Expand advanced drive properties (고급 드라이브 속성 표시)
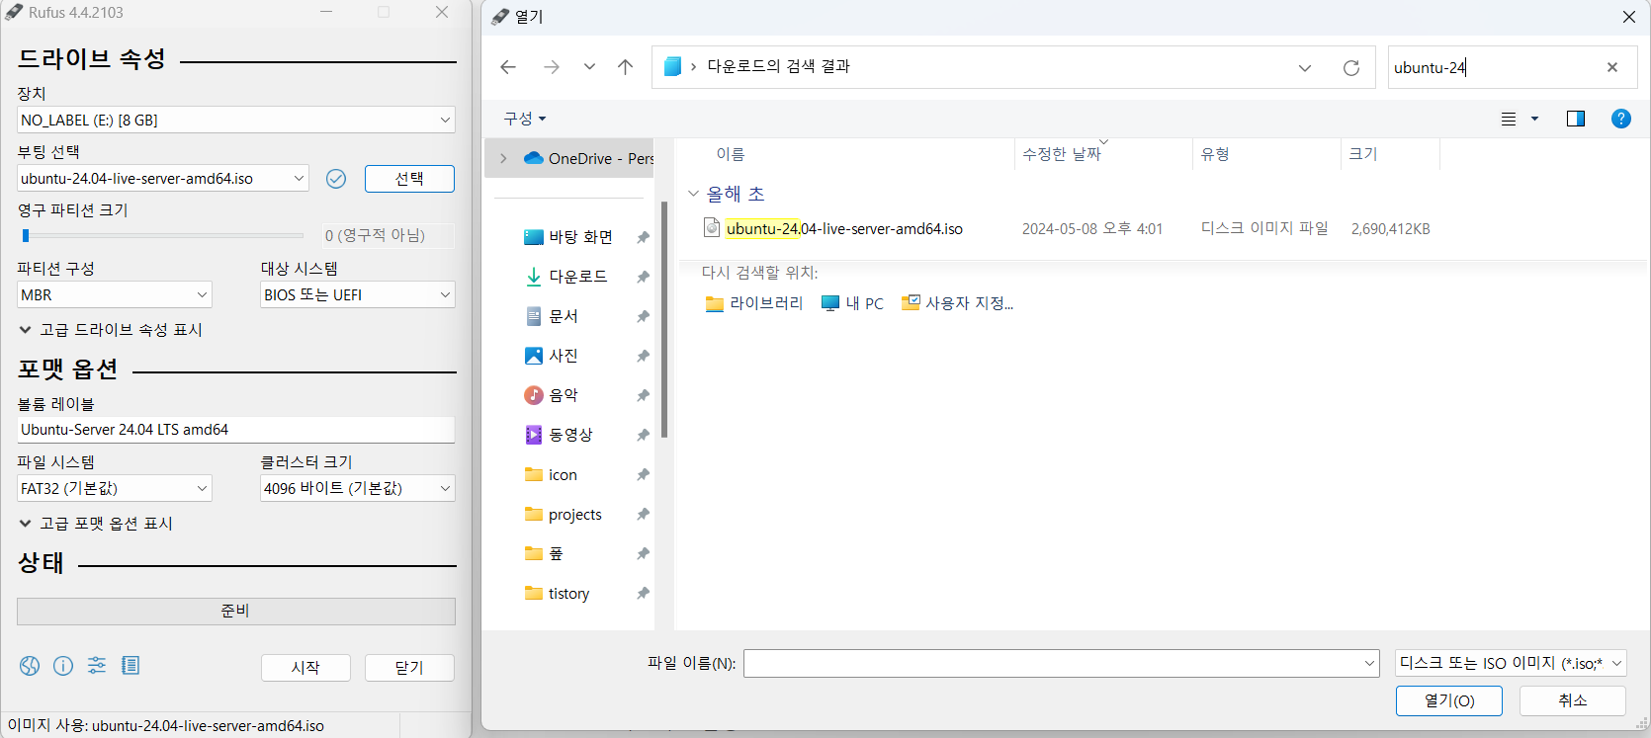This screenshot has height=738, width=1651. [x=111, y=330]
